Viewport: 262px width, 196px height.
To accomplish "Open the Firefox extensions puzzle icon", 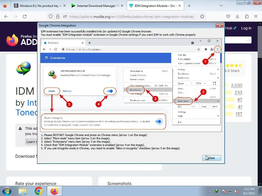I will point(247,16).
